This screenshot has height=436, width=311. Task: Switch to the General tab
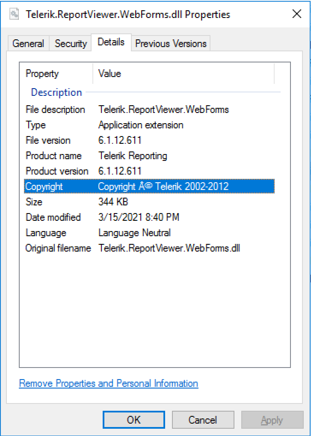[28, 44]
